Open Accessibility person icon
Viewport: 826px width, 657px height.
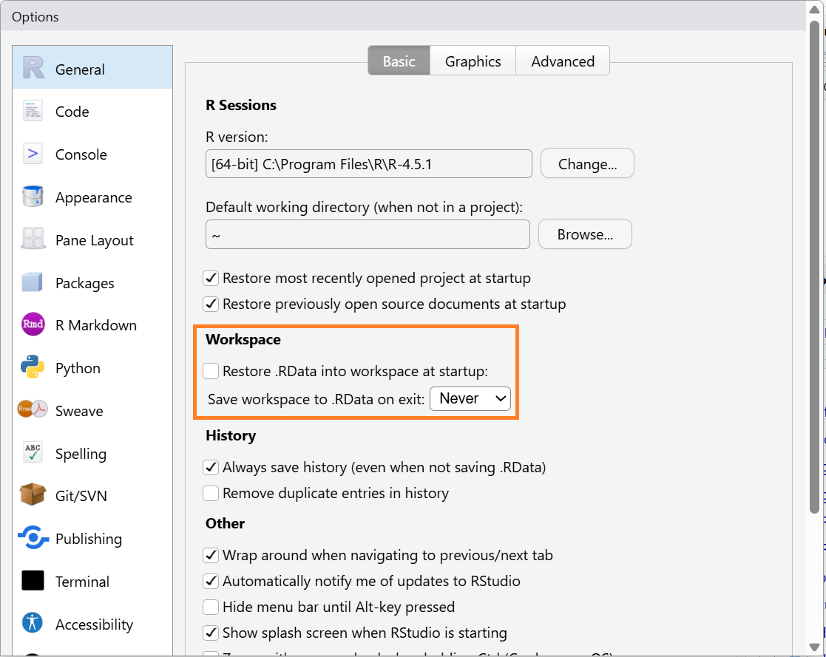point(33,623)
